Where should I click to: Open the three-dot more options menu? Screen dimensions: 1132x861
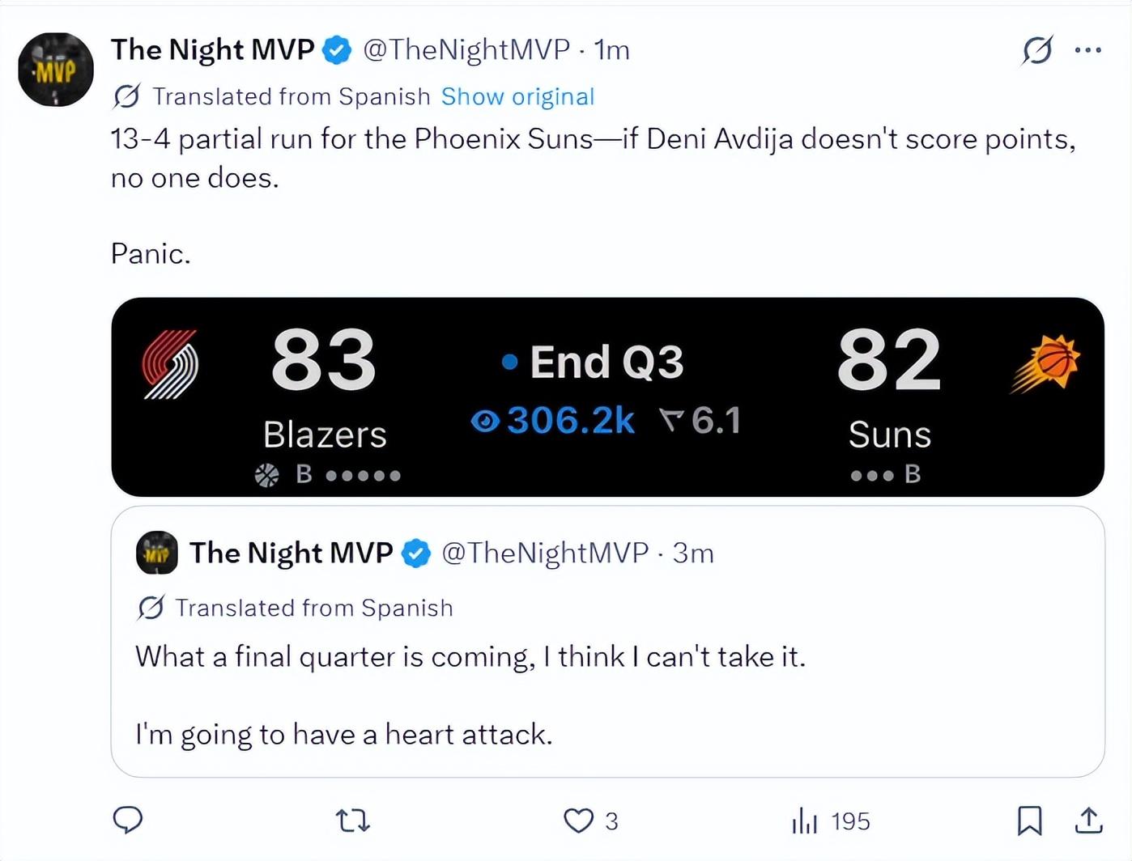click(x=1087, y=50)
